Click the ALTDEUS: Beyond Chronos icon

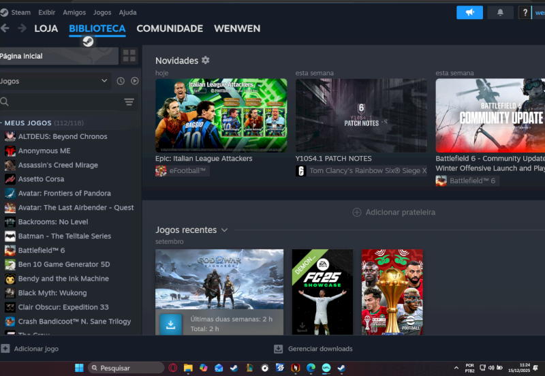10,136
